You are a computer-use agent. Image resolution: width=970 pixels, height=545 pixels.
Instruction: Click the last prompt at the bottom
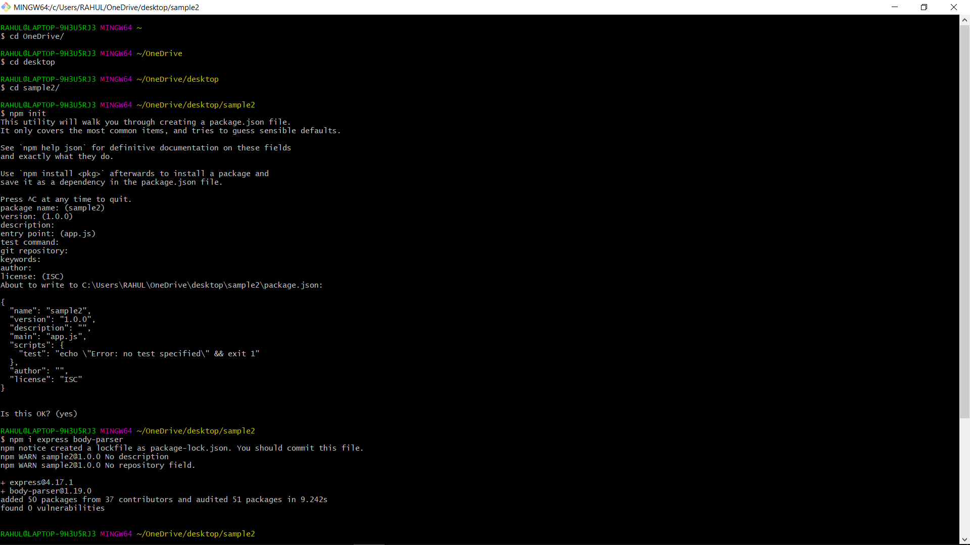(127, 534)
